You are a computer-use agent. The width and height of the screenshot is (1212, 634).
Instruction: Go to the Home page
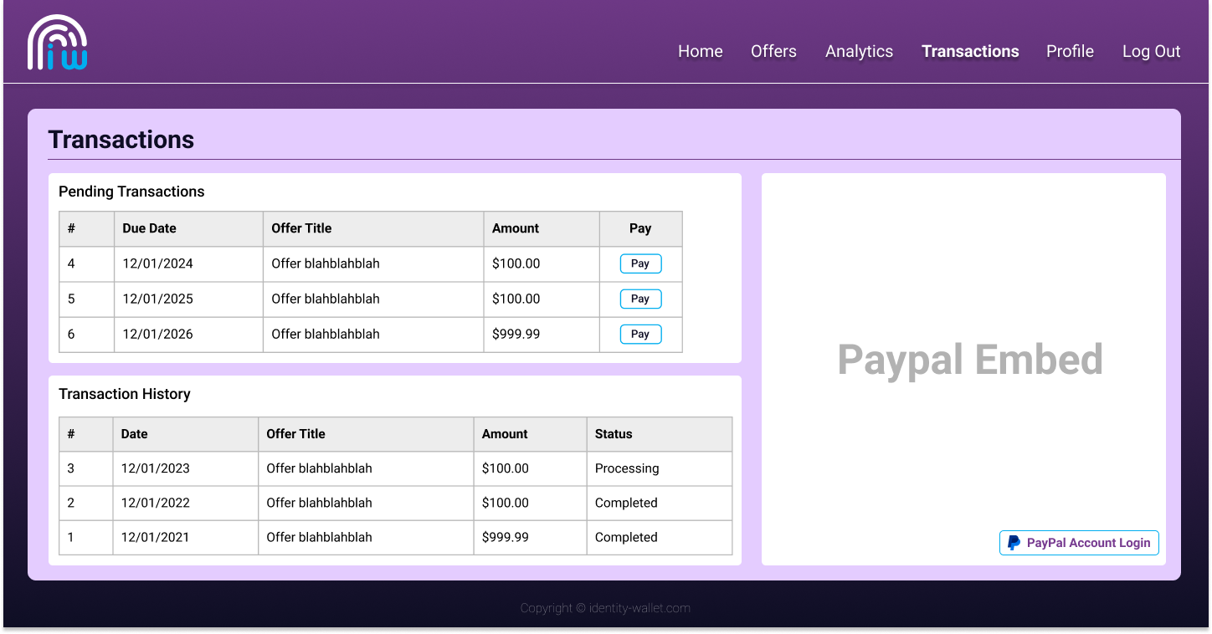[700, 51]
